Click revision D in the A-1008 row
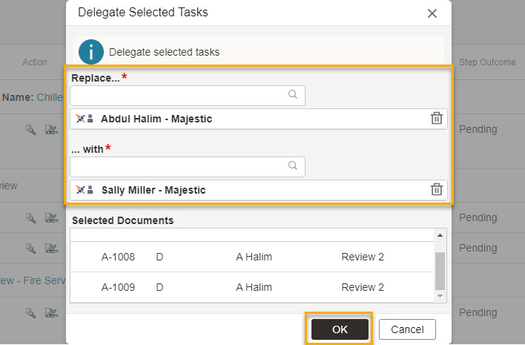The height and width of the screenshot is (345, 525). tap(159, 257)
